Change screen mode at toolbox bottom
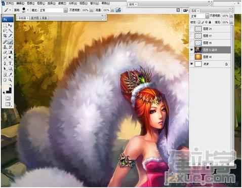This screenshot has height=188, width=242. [x=8, y=104]
